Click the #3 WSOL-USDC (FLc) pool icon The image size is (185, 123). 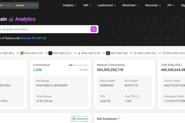tap(50, 53)
